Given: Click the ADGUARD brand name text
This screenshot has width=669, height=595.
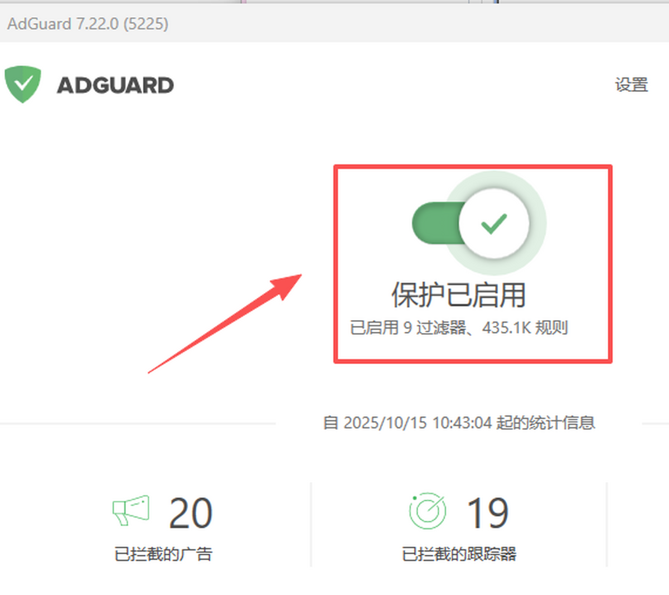Looking at the screenshot, I should [115, 85].
